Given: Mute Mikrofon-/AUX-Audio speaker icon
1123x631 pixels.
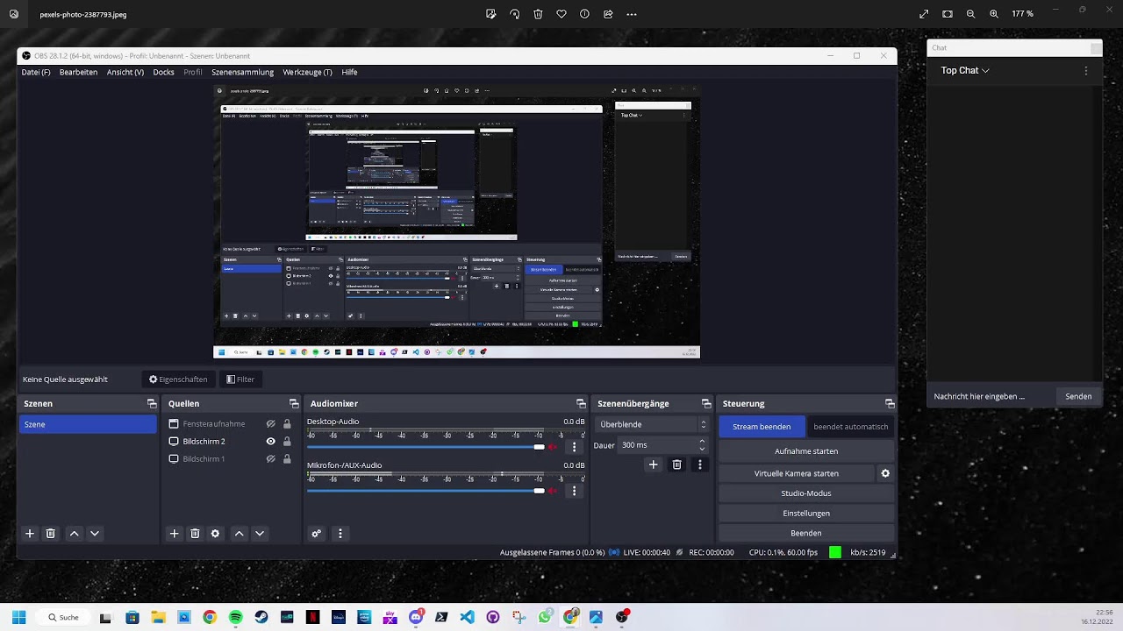Looking at the screenshot, I should pyautogui.click(x=553, y=491).
